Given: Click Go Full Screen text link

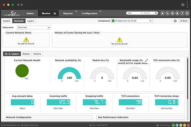Looking at the screenshot, I should [x=165, y=125].
